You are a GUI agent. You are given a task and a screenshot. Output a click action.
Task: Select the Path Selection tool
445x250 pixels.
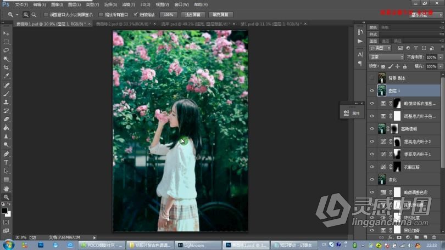point(6,171)
